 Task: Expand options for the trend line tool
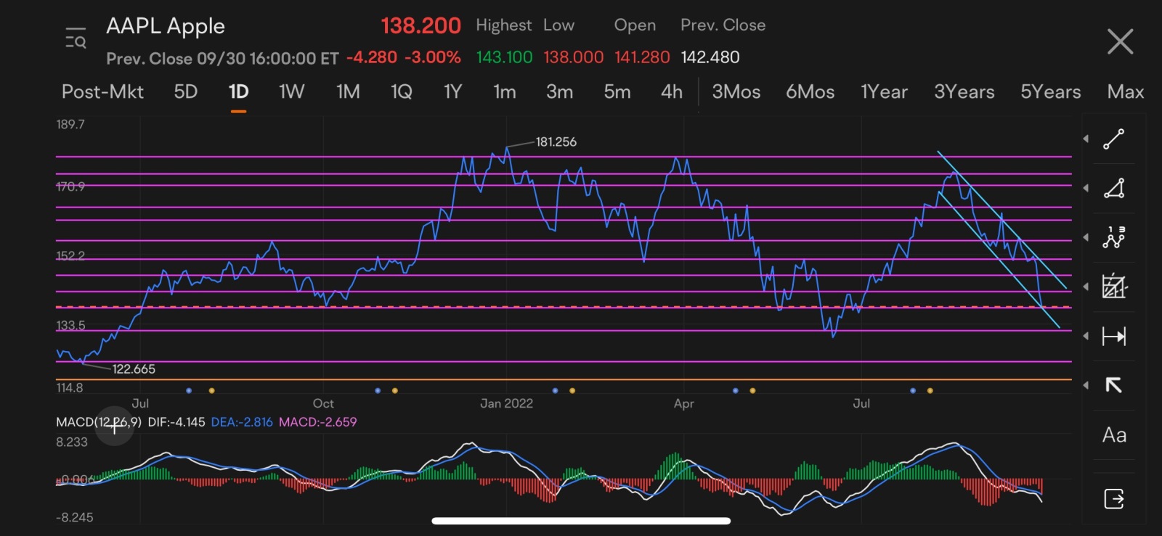click(x=1086, y=139)
